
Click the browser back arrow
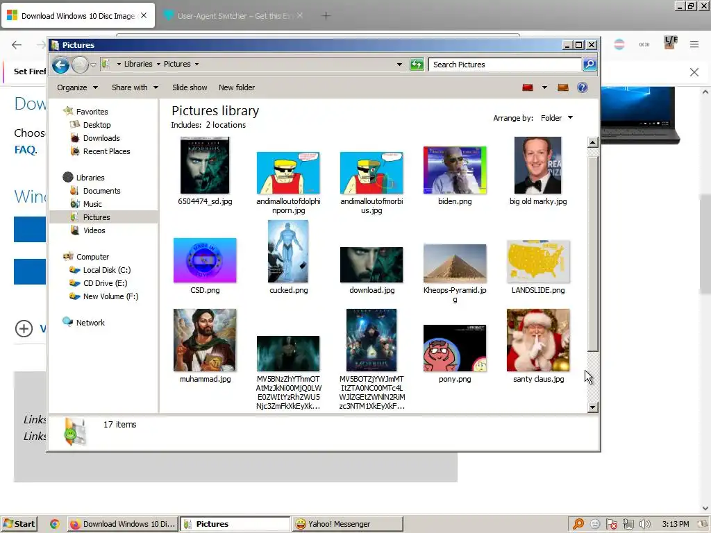point(17,44)
